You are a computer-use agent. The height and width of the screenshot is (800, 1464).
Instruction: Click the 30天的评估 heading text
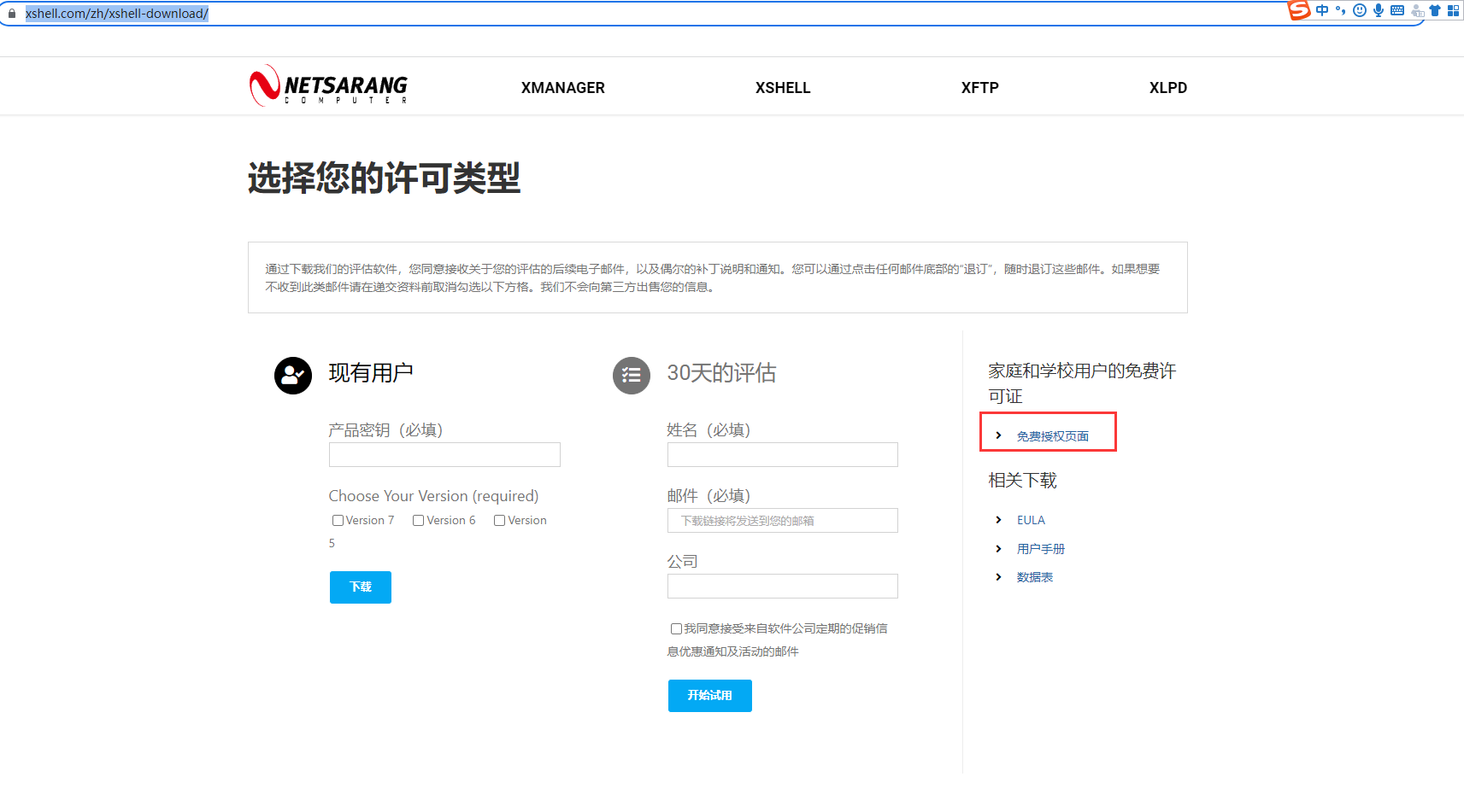[x=722, y=373]
